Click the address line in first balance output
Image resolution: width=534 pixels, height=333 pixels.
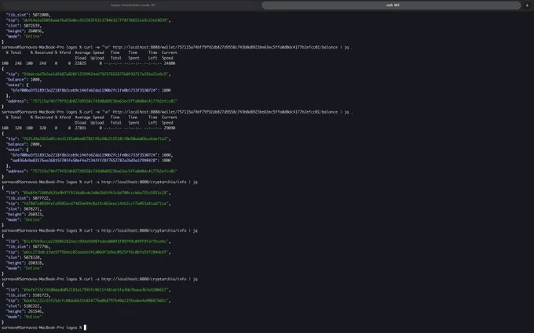pyautogui.click(x=92, y=101)
